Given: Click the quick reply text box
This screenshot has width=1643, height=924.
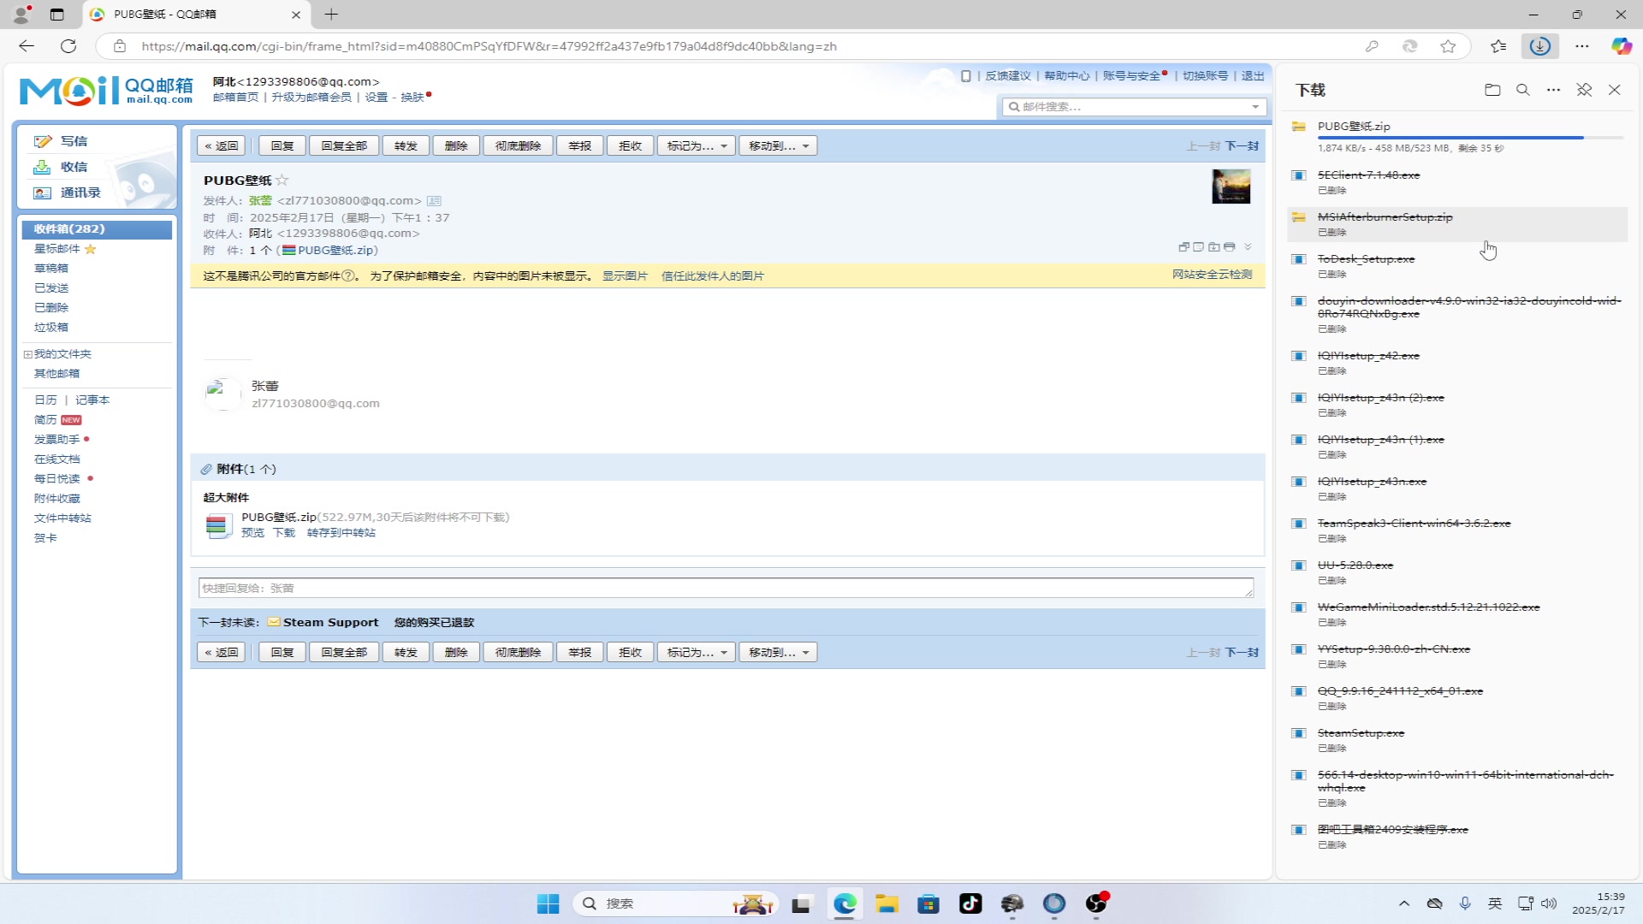Looking at the screenshot, I should click(x=726, y=589).
